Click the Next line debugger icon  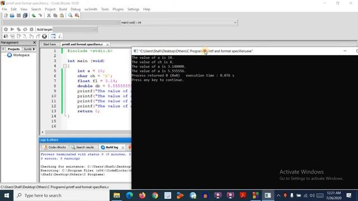18,36
